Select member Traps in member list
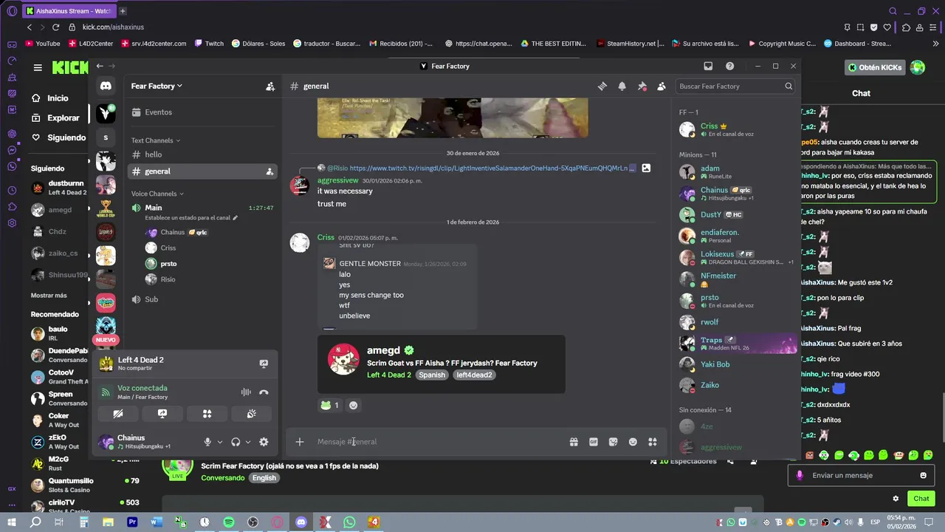The image size is (945, 532). (x=737, y=344)
